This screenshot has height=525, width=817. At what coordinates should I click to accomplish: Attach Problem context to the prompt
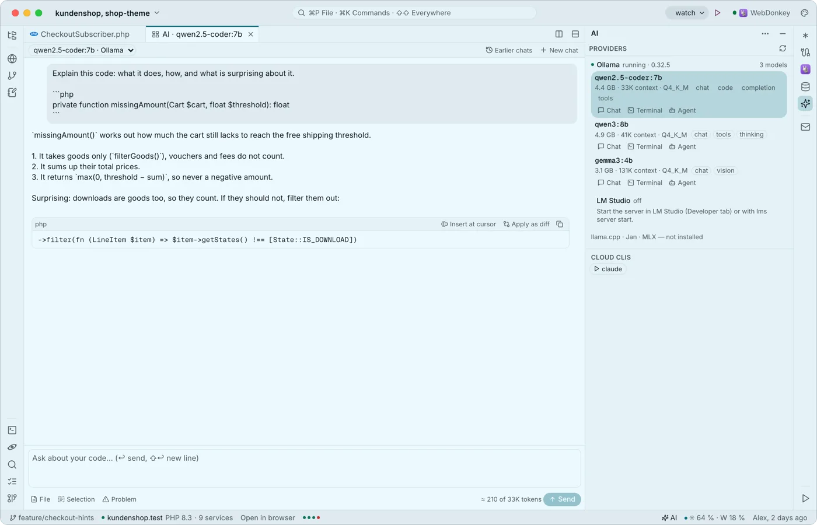120,499
